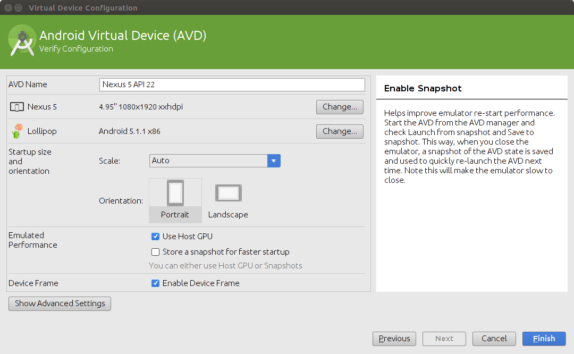Click the Startup size and orientation label

[30, 162]
